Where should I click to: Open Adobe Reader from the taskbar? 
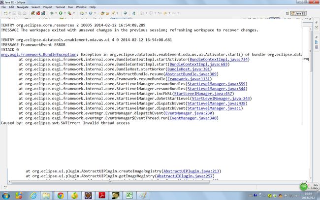(102, 196)
